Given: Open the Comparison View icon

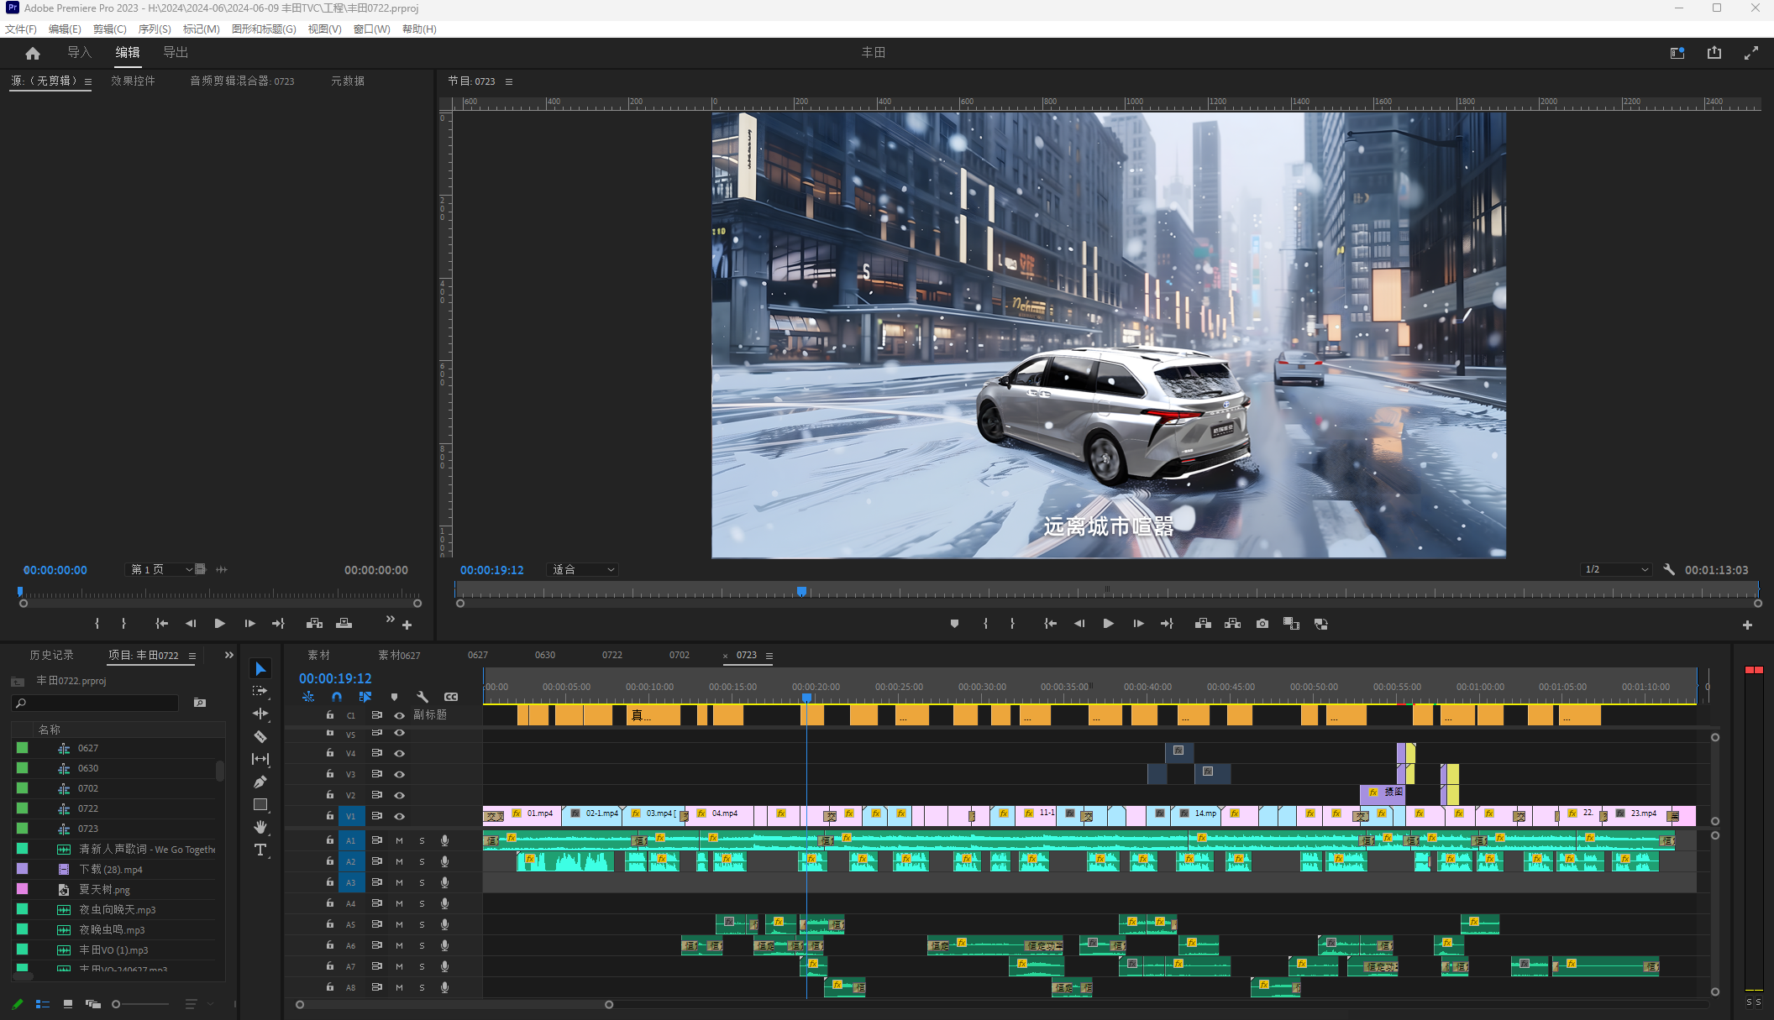Looking at the screenshot, I should tap(1291, 624).
